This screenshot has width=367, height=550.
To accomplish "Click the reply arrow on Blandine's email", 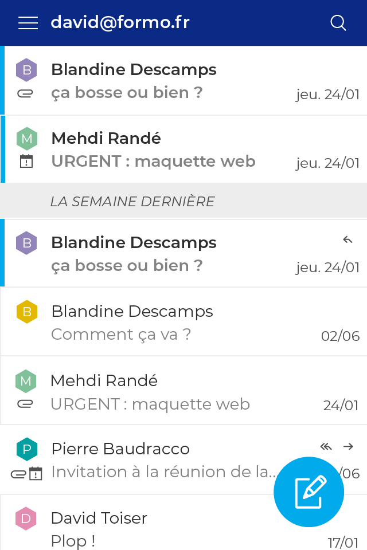I will [x=348, y=240].
